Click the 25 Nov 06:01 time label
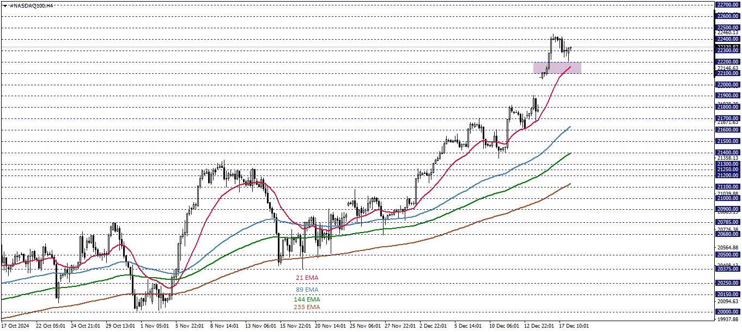 pos(366,326)
